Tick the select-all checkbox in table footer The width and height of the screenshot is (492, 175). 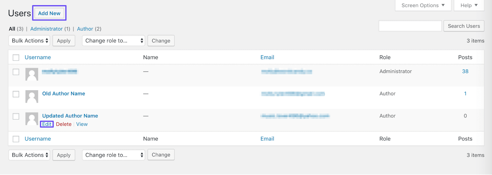[x=16, y=139]
